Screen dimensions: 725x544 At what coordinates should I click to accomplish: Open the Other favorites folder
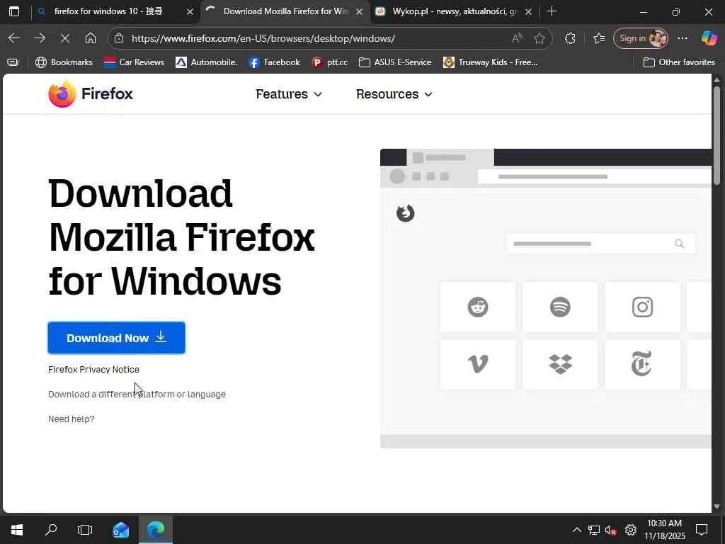[679, 62]
